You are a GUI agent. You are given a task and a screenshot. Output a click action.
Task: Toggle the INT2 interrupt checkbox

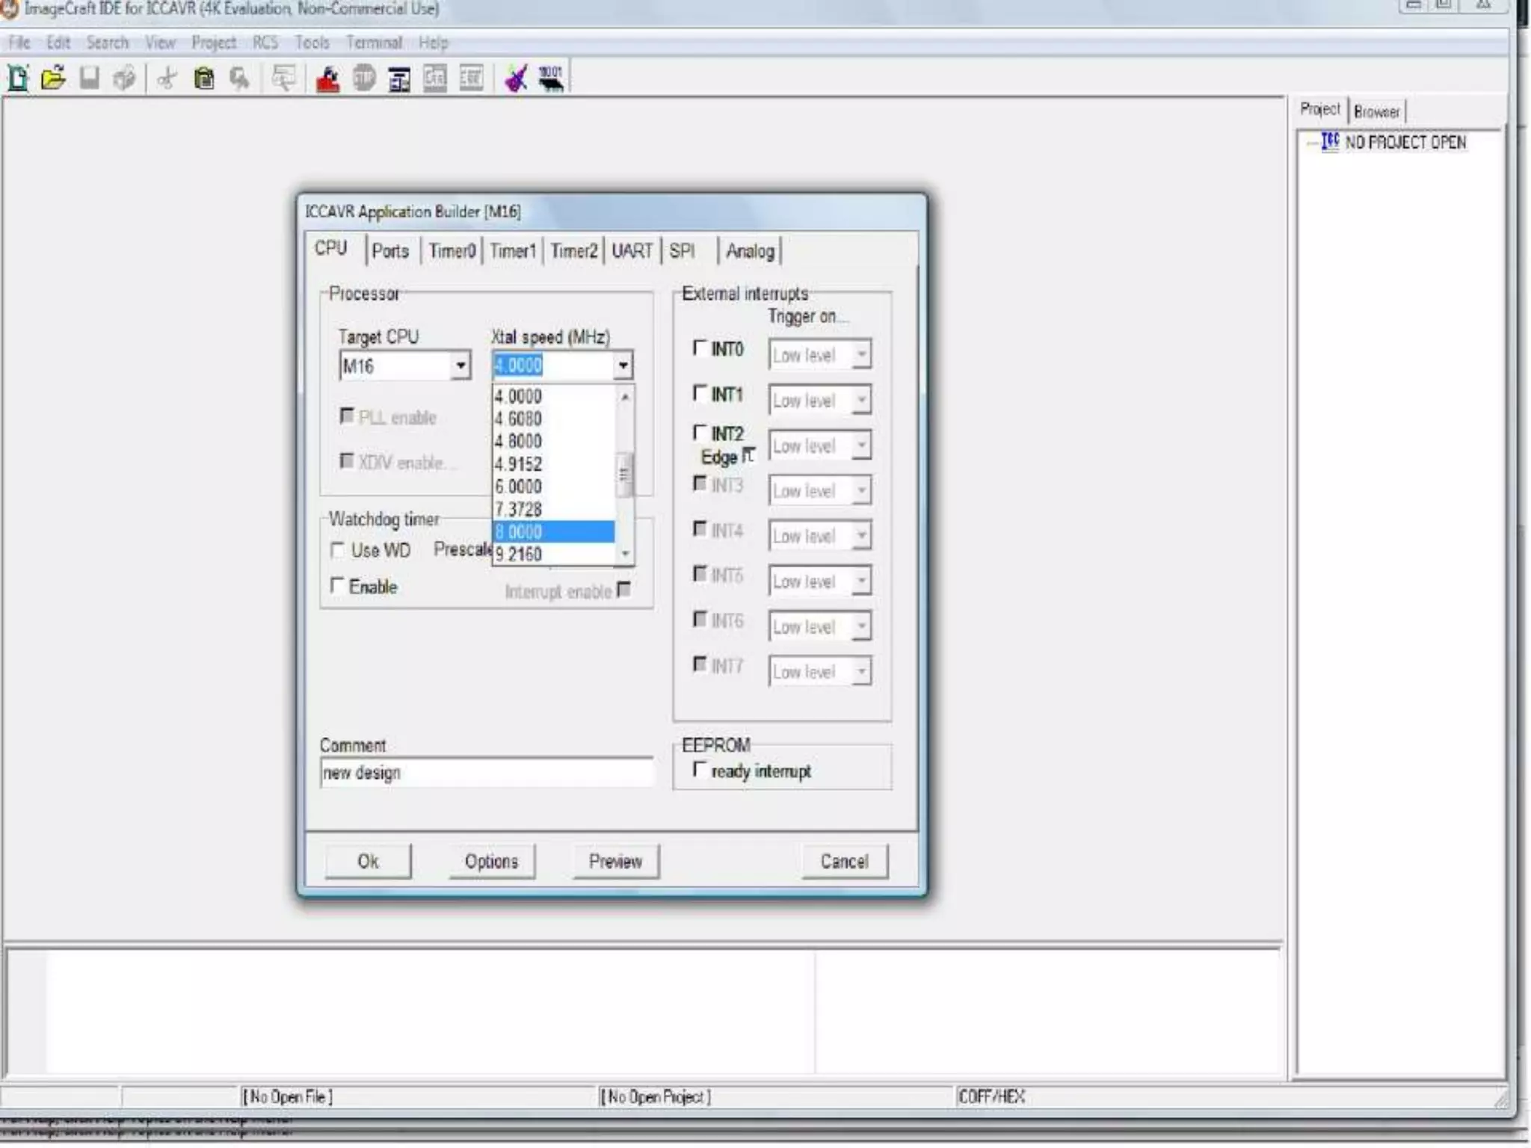[700, 433]
